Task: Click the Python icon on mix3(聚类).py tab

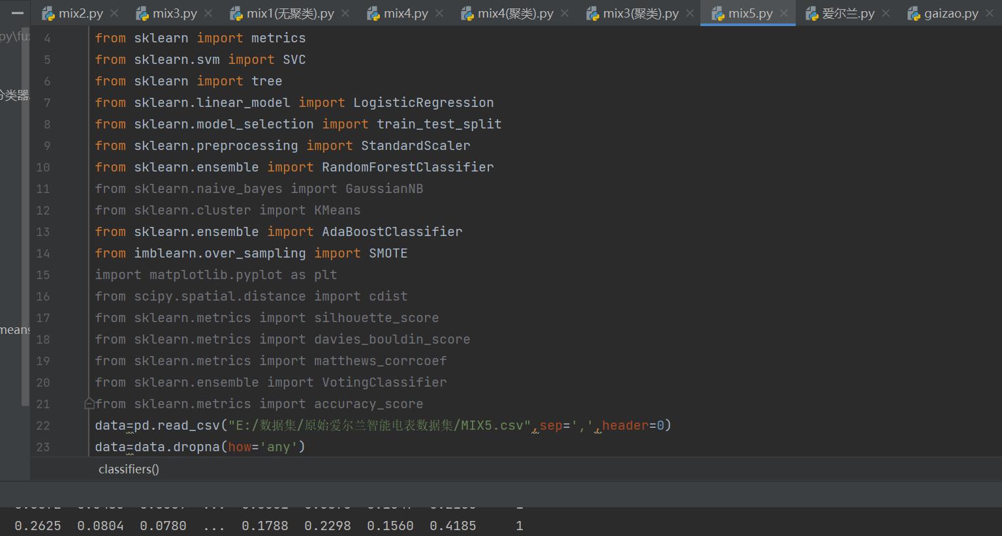Action: click(592, 14)
